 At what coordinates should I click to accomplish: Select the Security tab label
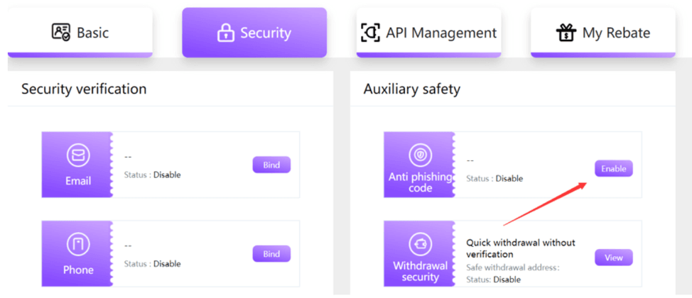tap(265, 33)
